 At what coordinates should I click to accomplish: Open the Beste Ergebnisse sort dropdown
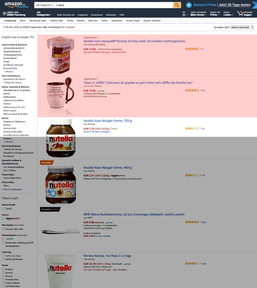242,27
